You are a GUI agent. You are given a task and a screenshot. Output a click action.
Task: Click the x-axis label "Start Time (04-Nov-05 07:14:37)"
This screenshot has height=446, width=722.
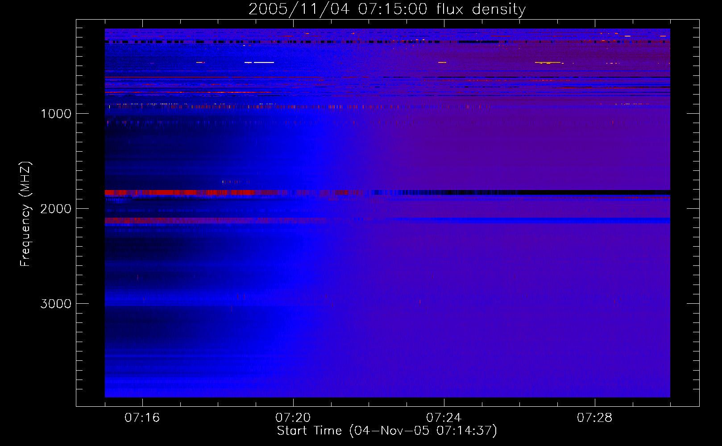coord(387,431)
